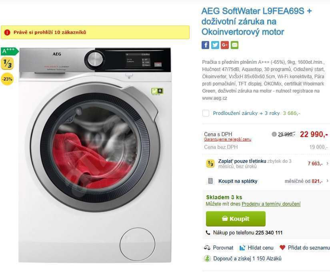Share product on Twitter

pyautogui.click(x=215, y=45)
